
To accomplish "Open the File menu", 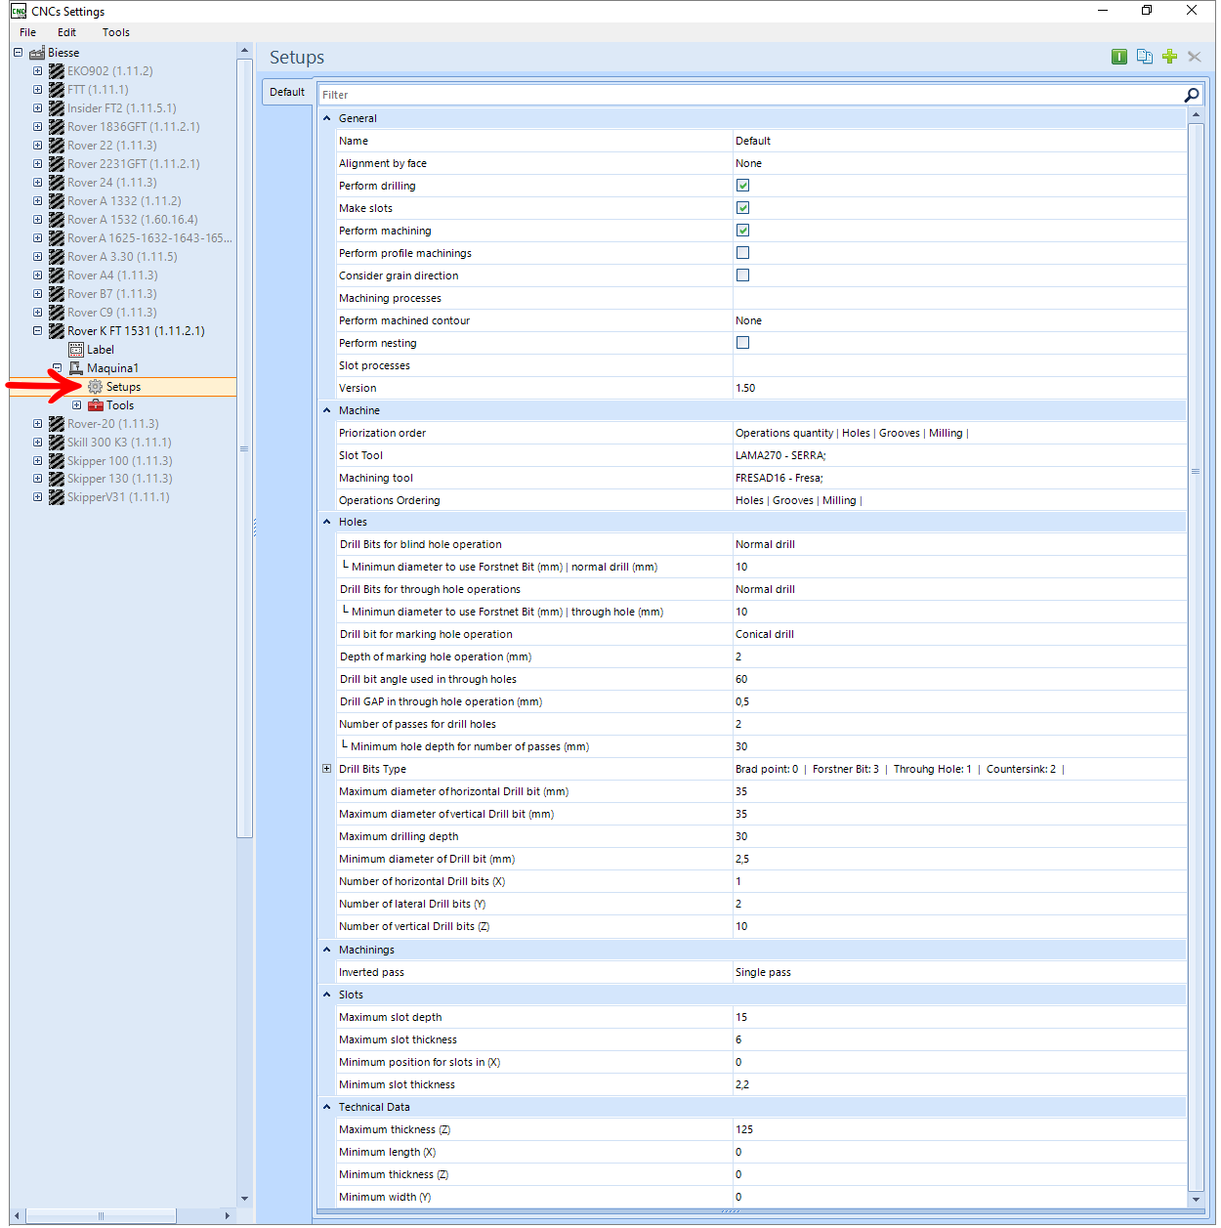I will click(x=27, y=32).
